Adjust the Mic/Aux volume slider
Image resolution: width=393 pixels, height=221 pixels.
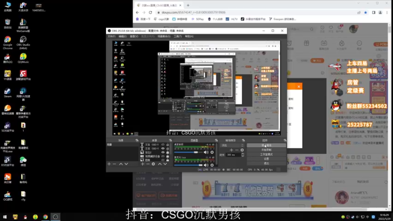tap(189, 165)
